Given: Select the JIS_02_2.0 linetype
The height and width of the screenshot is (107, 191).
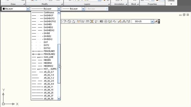Looking at the screenshot, I should point(44,81).
